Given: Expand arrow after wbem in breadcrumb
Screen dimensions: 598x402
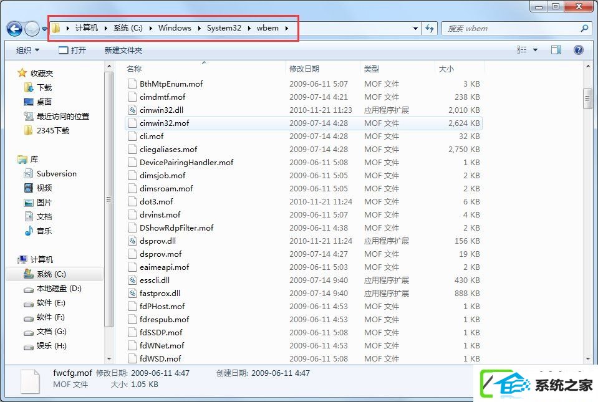Looking at the screenshot, I should click(x=286, y=28).
